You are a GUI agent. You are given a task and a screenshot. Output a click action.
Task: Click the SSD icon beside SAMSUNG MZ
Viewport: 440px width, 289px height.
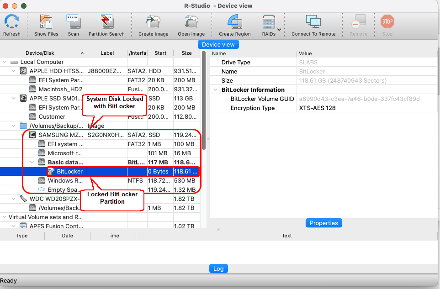(32, 135)
